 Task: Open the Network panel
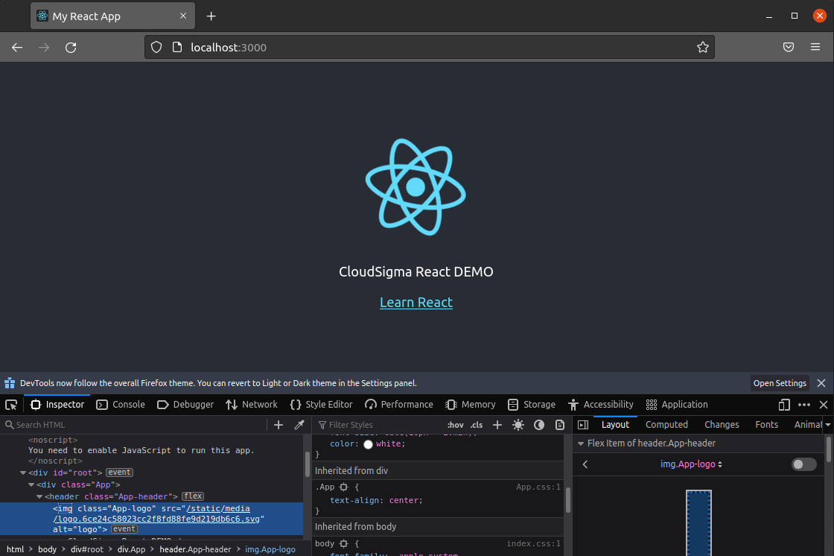251,405
